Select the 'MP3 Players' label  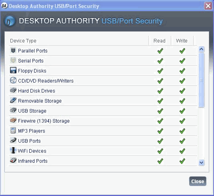[32, 131]
